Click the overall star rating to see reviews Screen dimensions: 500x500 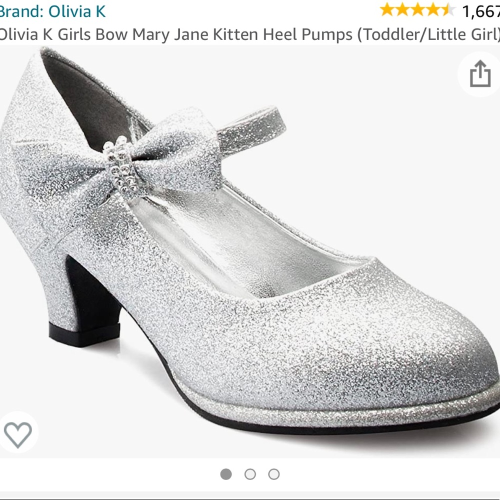(419, 8)
